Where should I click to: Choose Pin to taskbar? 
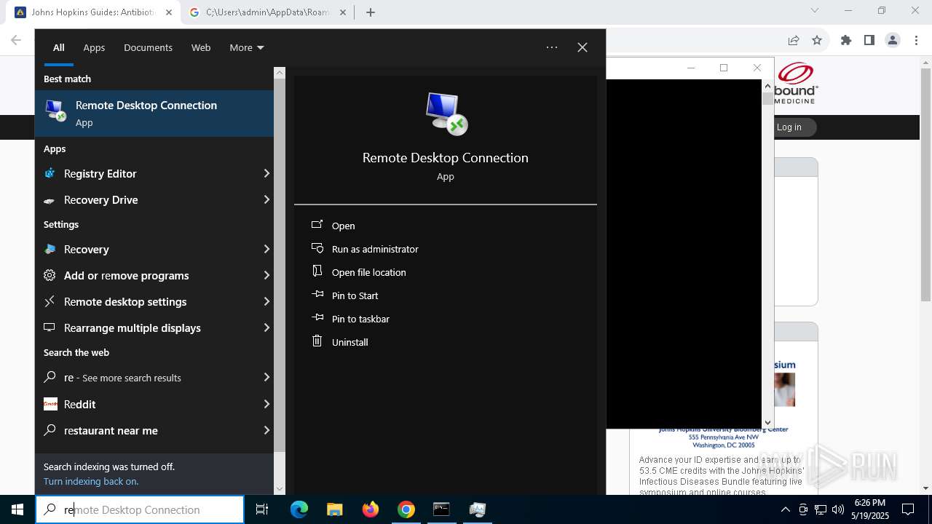tap(360, 319)
